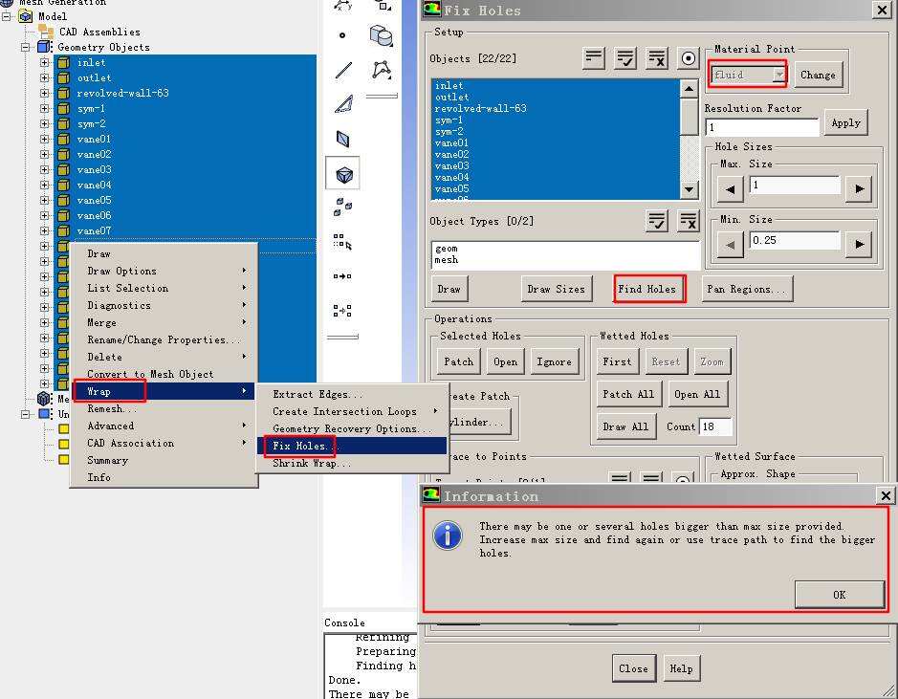Open the polygon loop selection tool icon
Image resolution: width=898 pixels, height=699 pixels.
[382, 70]
